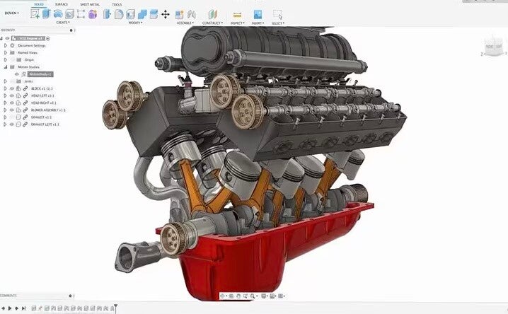
Task: Select the highlighted motion study entry
Action: (x=40, y=74)
